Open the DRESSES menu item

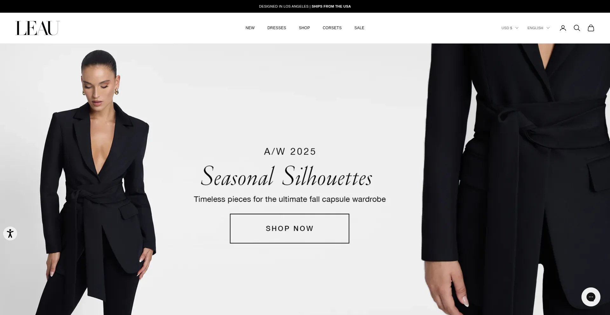(277, 28)
